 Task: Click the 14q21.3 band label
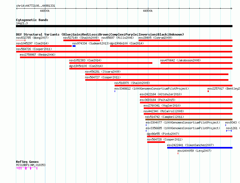[22, 23]
